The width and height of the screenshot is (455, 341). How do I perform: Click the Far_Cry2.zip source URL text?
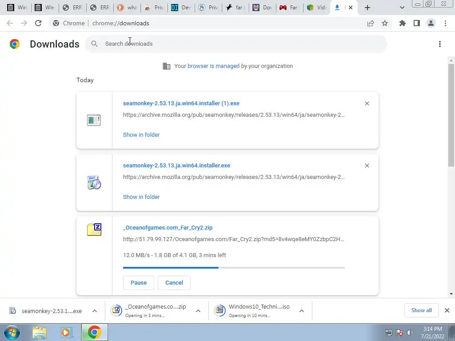(234, 239)
